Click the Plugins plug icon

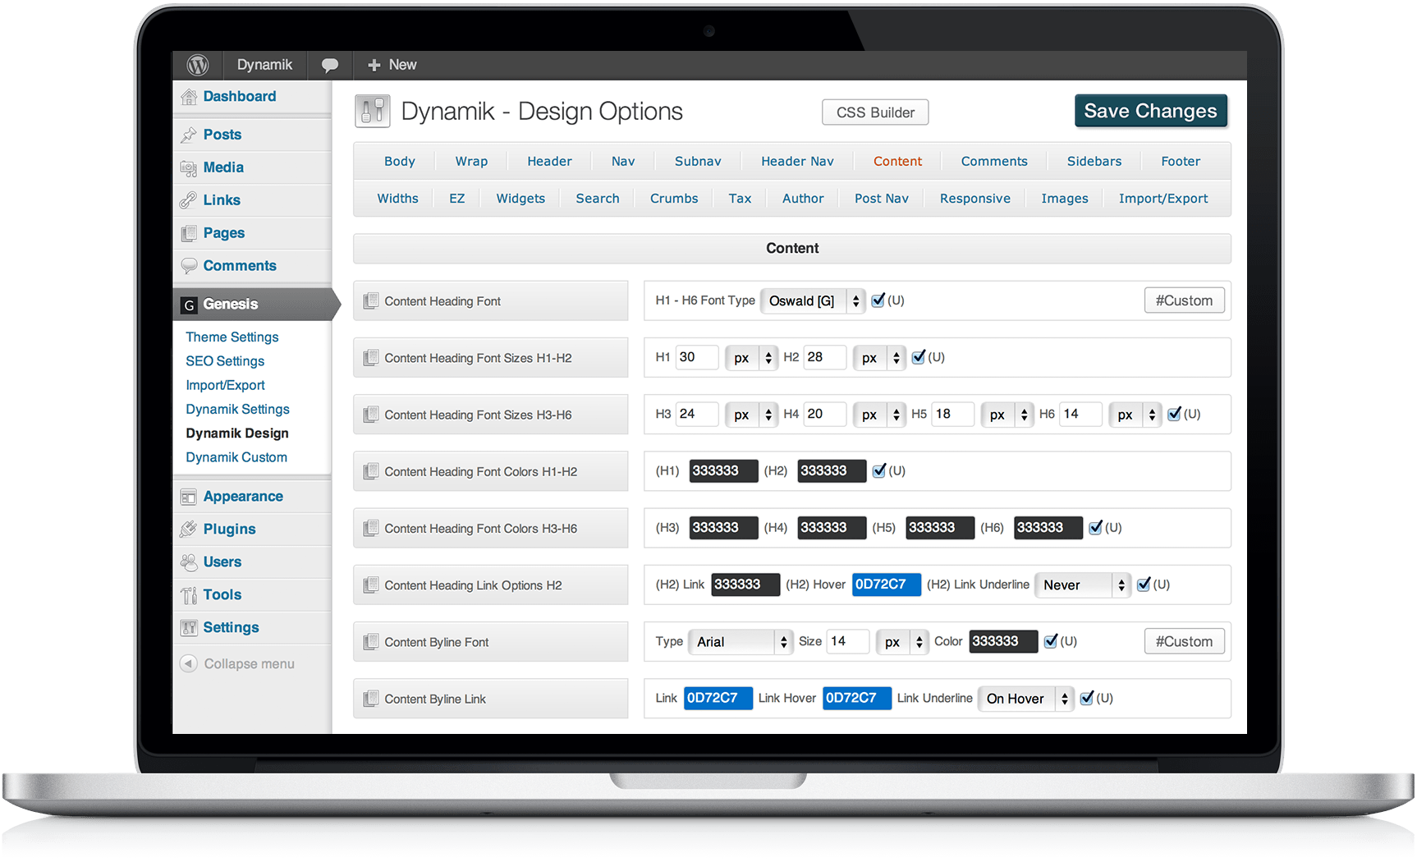[x=189, y=530]
